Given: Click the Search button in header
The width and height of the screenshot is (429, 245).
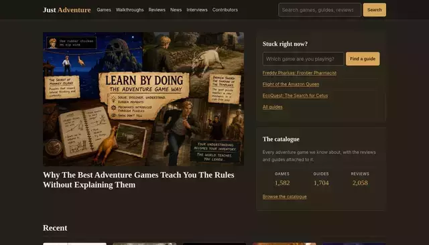Looking at the screenshot, I should (375, 10).
